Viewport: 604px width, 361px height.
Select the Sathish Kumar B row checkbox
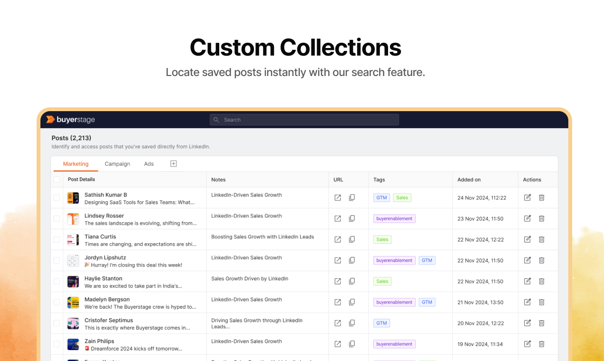click(x=57, y=198)
